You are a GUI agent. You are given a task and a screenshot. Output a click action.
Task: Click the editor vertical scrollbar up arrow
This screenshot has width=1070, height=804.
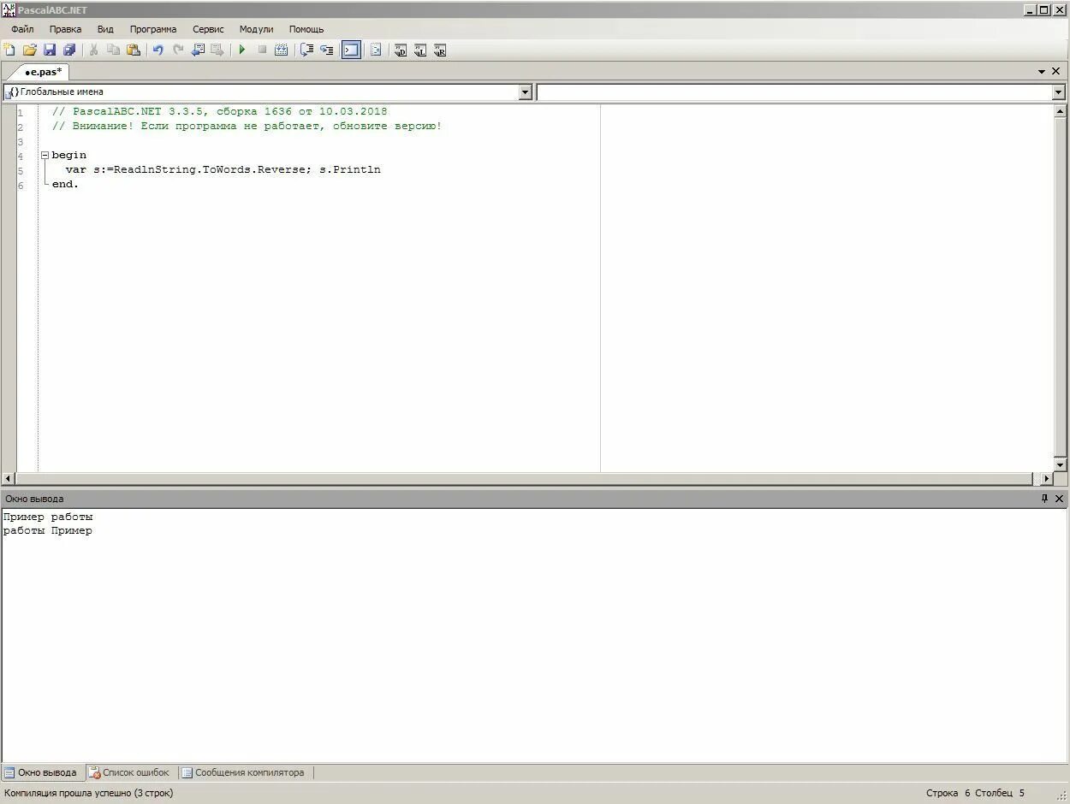coord(1060,111)
